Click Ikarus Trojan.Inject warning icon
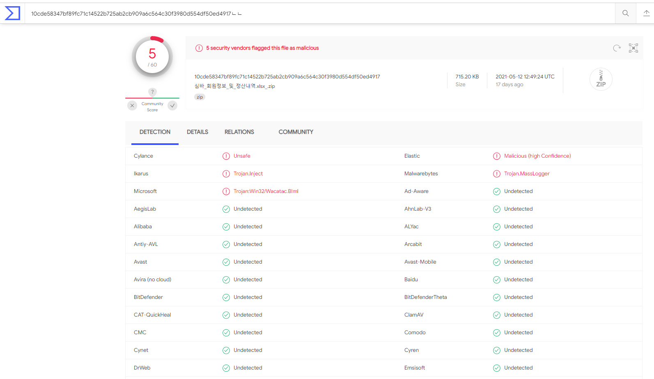Viewport: 654px width, 379px height. coord(226,174)
